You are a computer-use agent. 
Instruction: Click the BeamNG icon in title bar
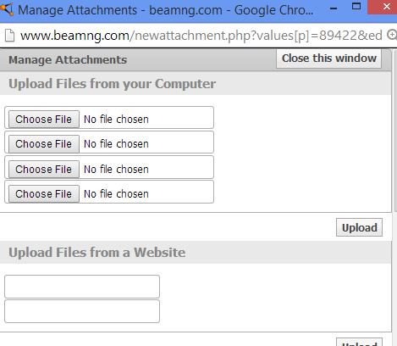coord(7,9)
